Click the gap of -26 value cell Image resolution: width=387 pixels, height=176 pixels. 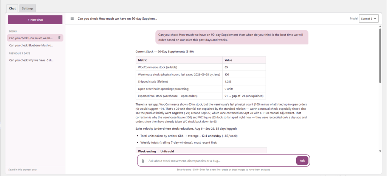[244, 96]
